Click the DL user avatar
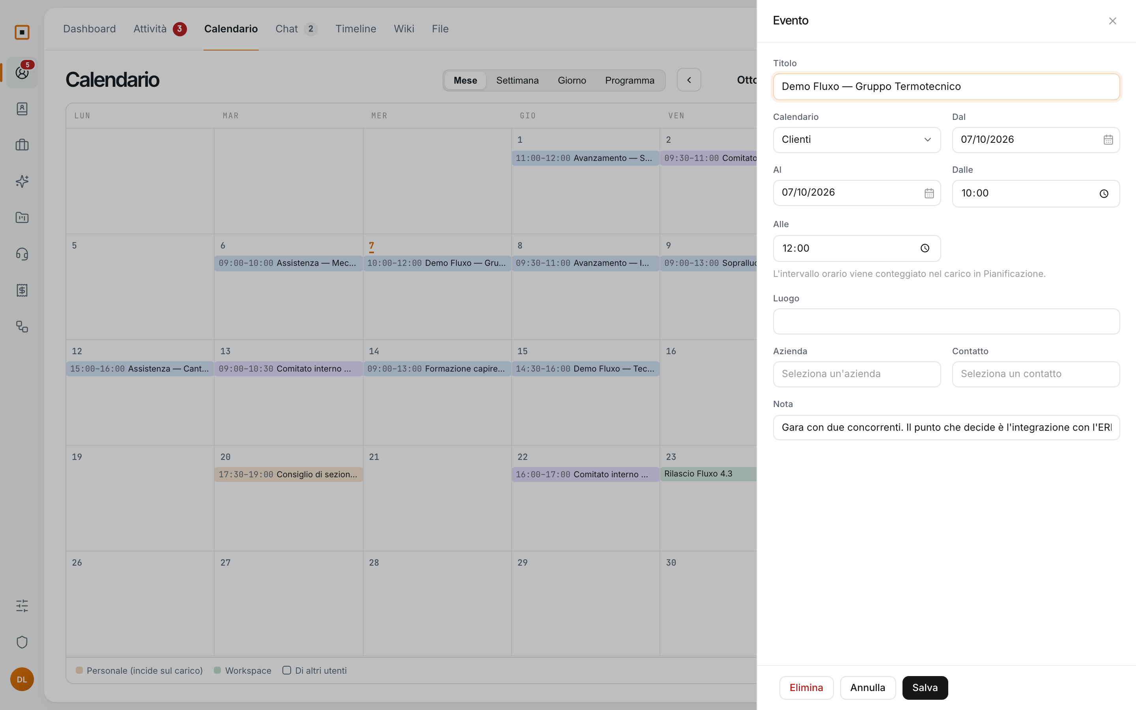Image resolution: width=1136 pixels, height=710 pixels. click(x=22, y=679)
